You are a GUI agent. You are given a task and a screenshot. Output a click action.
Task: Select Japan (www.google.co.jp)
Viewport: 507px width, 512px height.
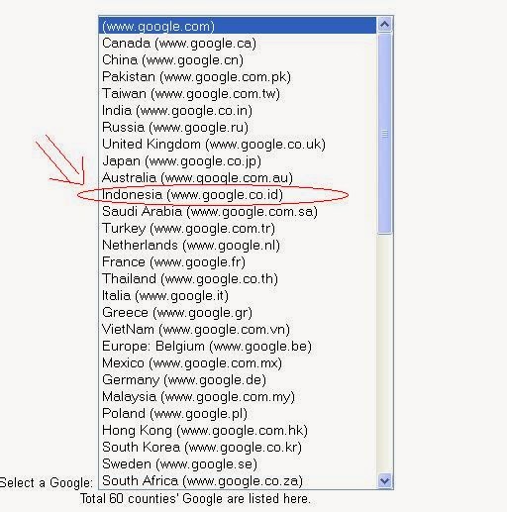tap(238, 160)
